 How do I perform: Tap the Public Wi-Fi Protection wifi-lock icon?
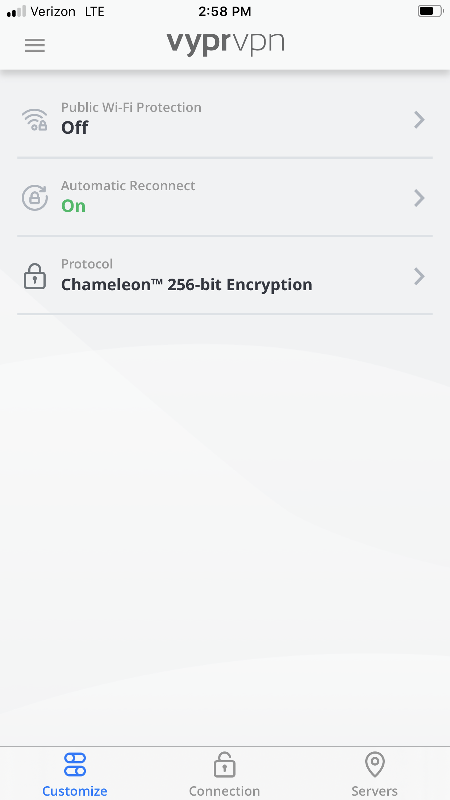click(35, 120)
